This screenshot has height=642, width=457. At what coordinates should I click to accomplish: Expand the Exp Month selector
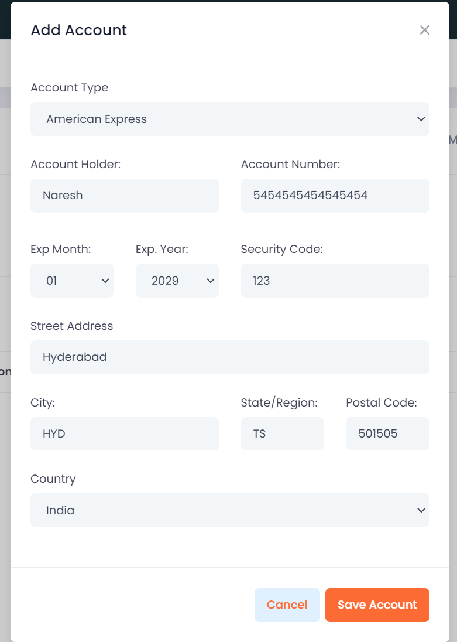coord(72,281)
